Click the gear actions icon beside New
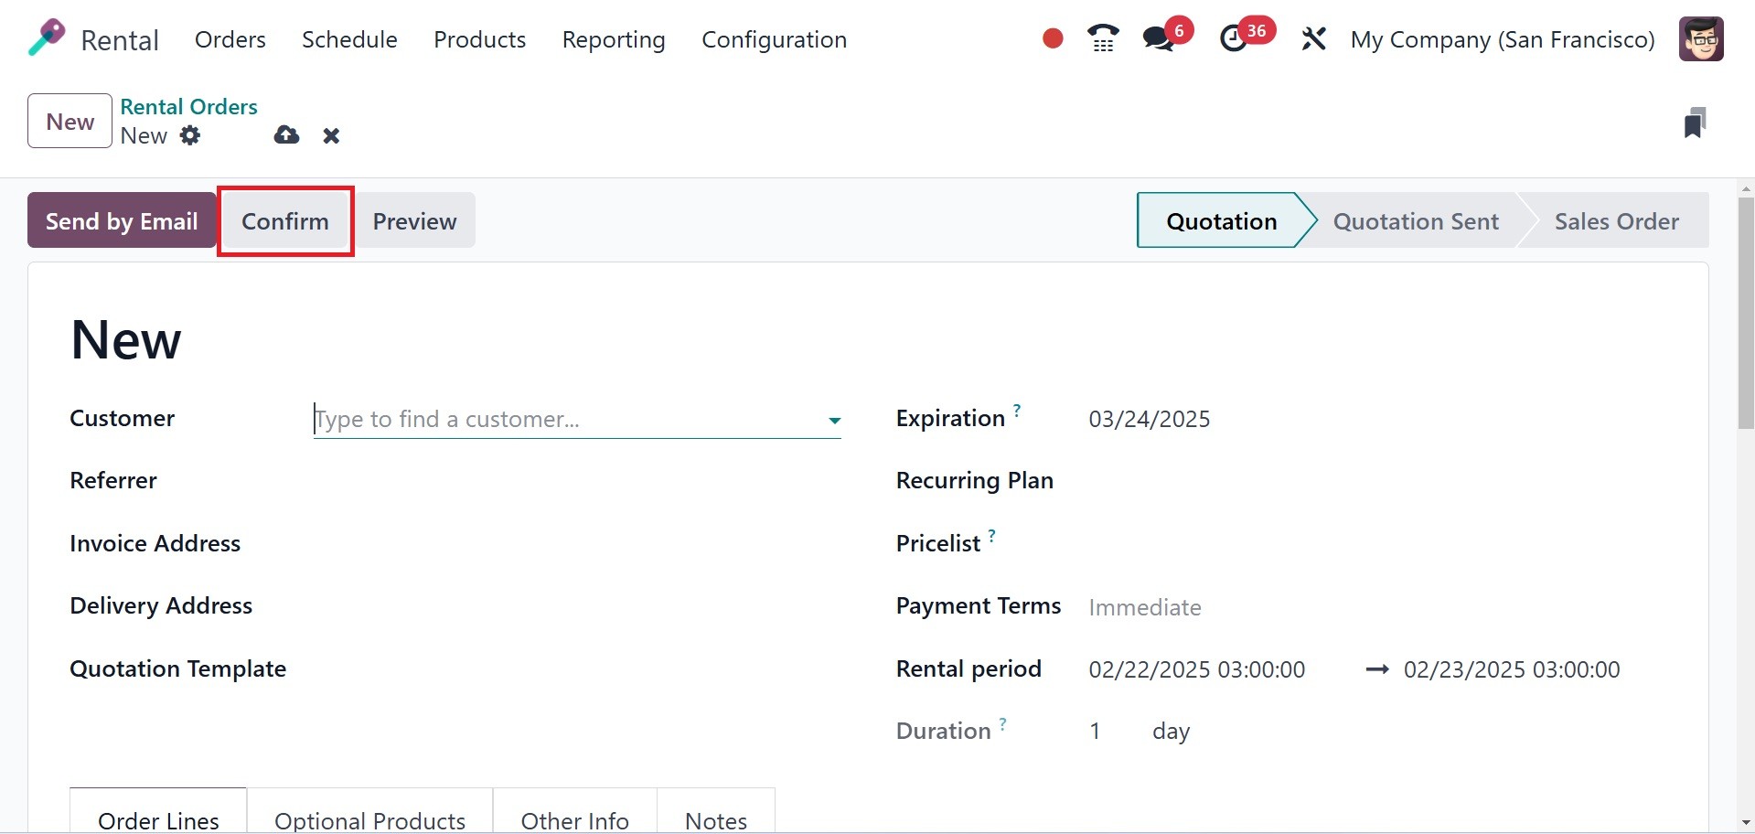 [x=190, y=135]
